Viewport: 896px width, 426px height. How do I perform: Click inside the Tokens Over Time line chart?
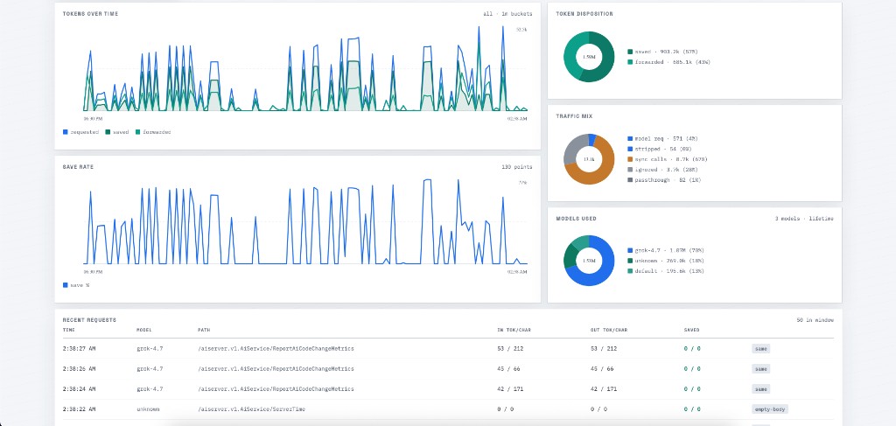coord(305,68)
